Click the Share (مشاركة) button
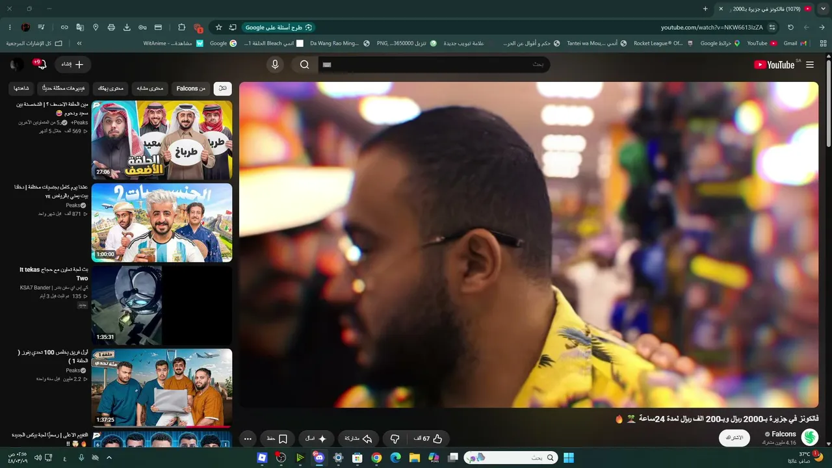The width and height of the screenshot is (832, 468). (x=357, y=439)
